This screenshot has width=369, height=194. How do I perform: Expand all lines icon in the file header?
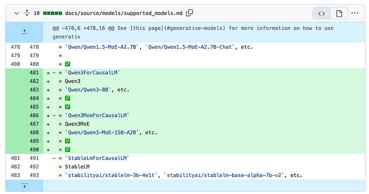tap(27, 13)
